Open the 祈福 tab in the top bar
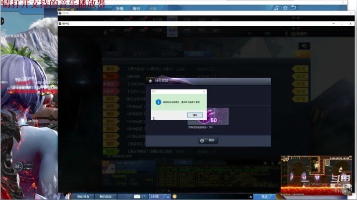Image resolution: width=357 pixels, height=200 pixels. (119, 8)
